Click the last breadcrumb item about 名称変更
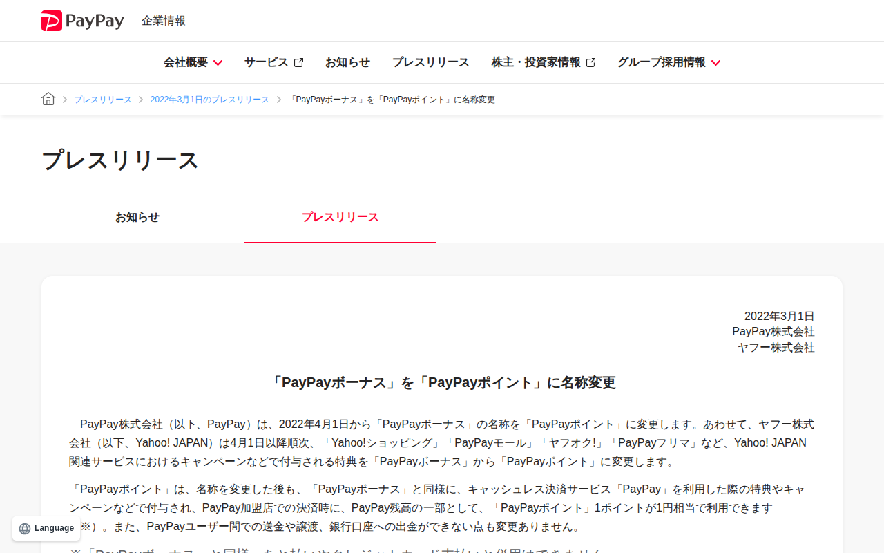884x553 pixels. [x=392, y=100]
